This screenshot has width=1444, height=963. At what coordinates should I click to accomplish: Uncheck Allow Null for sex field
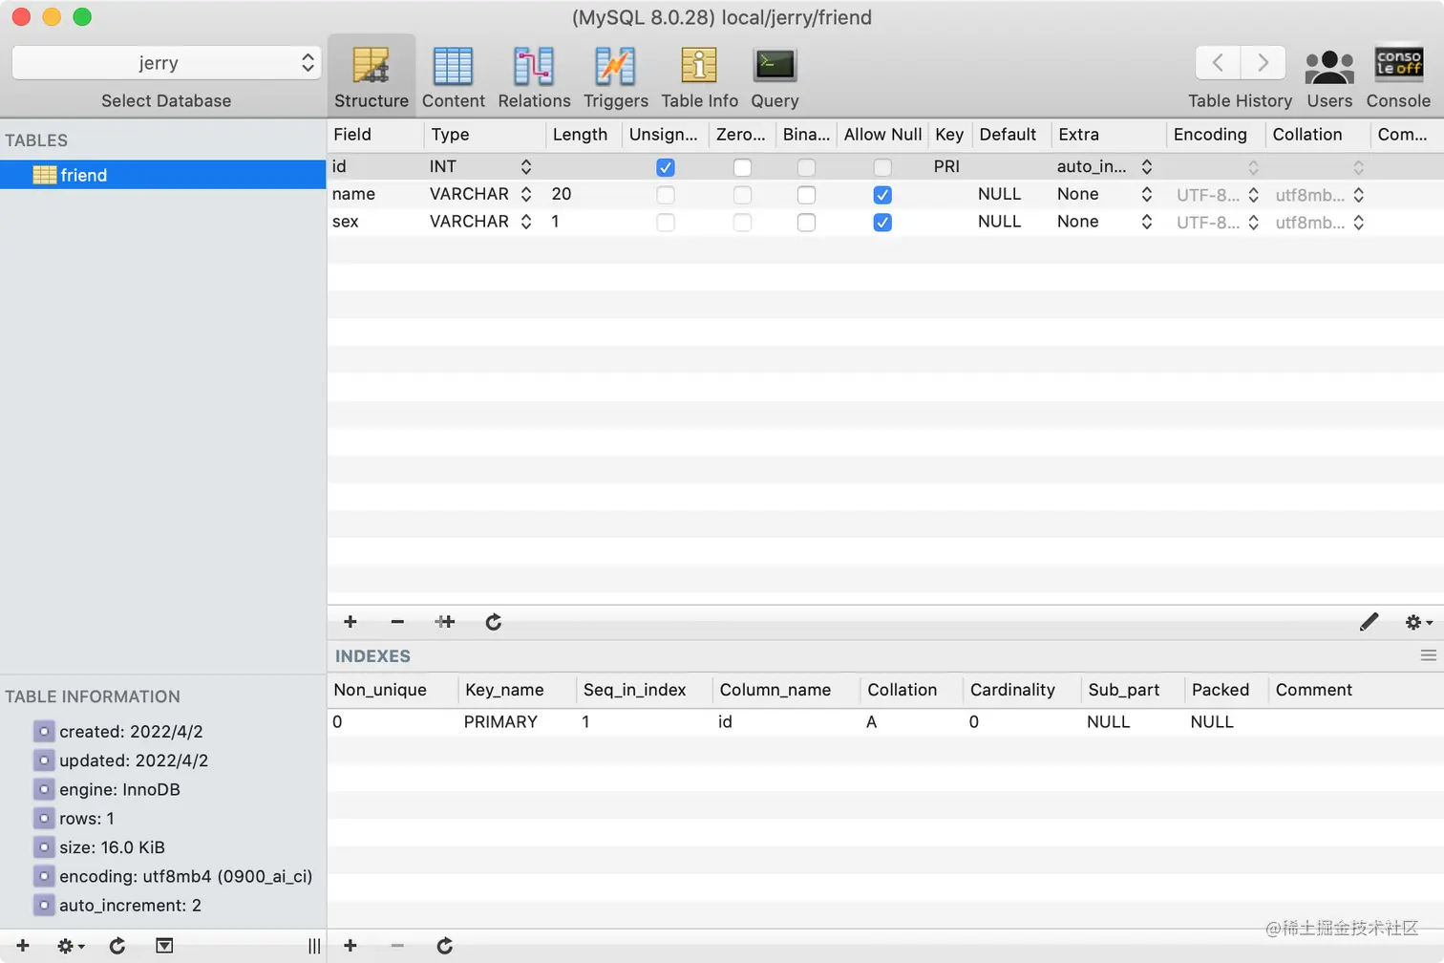click(882, 223)
